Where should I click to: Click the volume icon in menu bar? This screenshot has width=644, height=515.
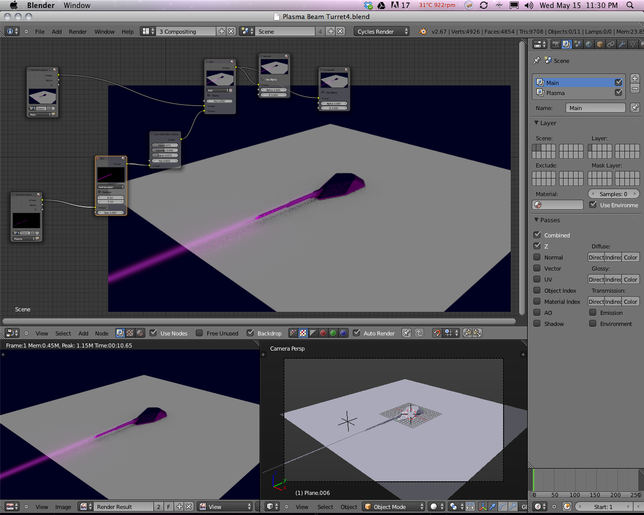coord(529,6)
